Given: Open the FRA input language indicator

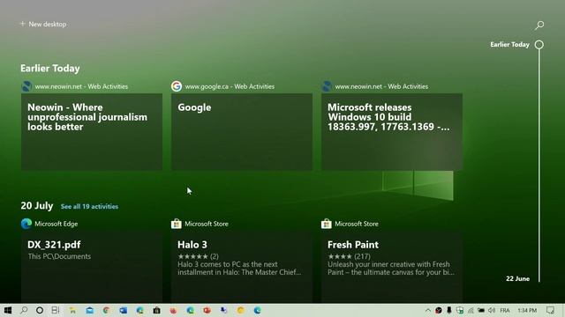Looking at the screenshot, I should (505, 310).
